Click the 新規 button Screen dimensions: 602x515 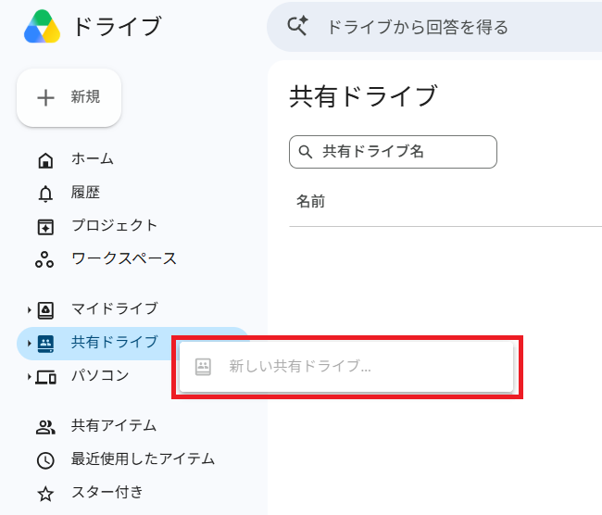[x=69, y=97]
